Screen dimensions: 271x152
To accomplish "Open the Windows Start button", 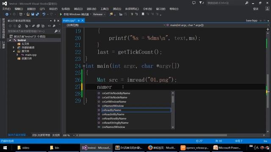I will (5, 148).
